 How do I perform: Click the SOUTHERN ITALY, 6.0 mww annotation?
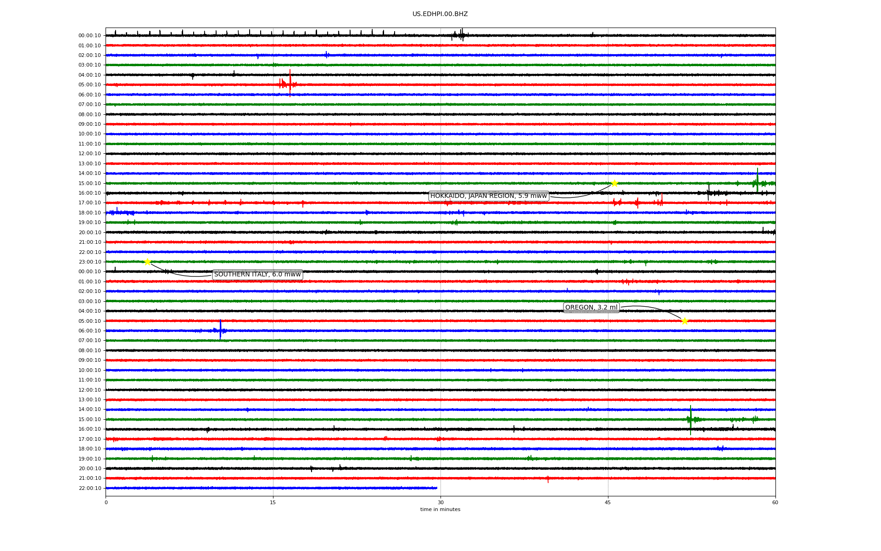pos(257,275)
